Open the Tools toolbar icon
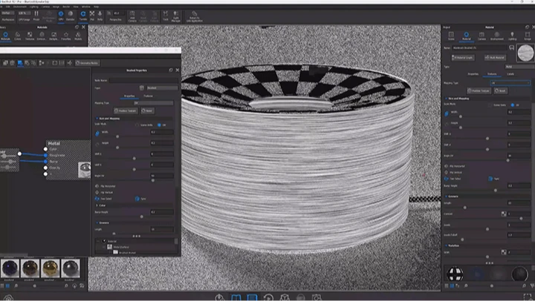 166,16
